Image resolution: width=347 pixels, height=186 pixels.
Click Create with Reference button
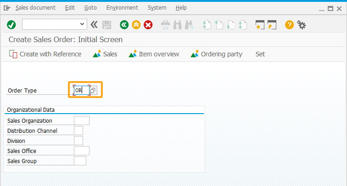pos(45,54)
